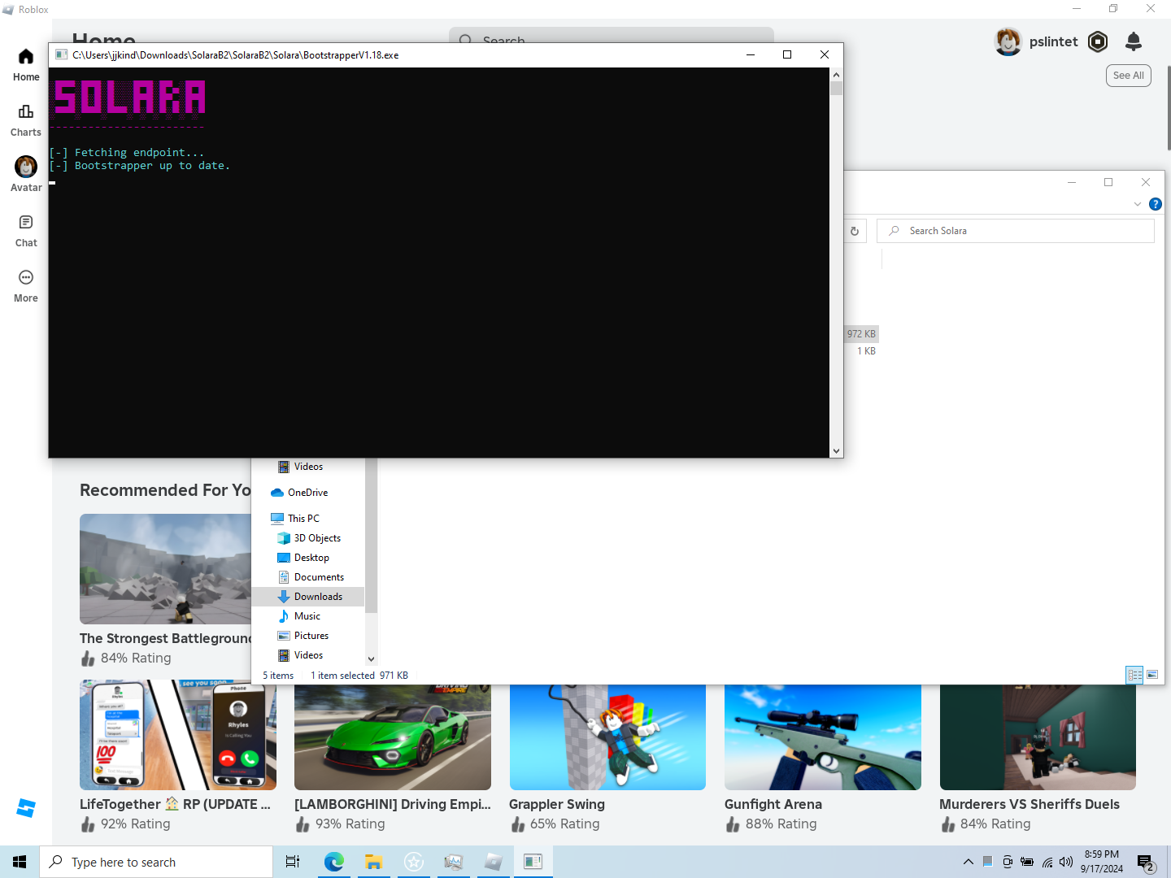Expand the File Explorer ribbon chevron
Screen dimensions: 1171x878
[1138, 204]
